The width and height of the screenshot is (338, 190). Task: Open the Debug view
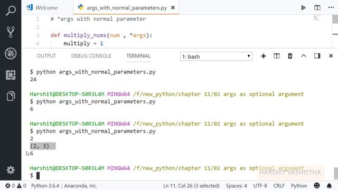pos(11,53)
